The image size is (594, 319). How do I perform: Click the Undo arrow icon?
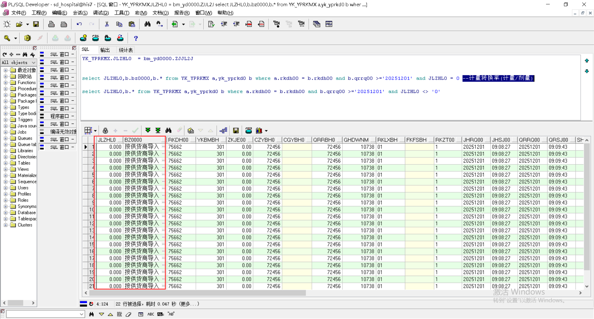click(x=79, y=24)
